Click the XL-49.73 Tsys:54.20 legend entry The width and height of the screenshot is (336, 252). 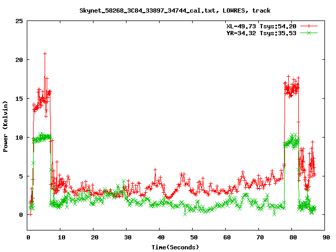(x=261, y=26)
